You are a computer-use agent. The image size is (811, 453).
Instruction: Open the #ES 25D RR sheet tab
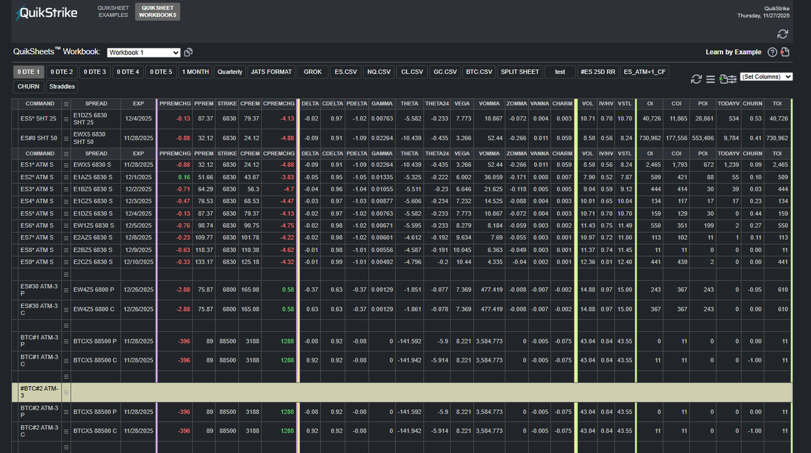click(x=598, y=72)
